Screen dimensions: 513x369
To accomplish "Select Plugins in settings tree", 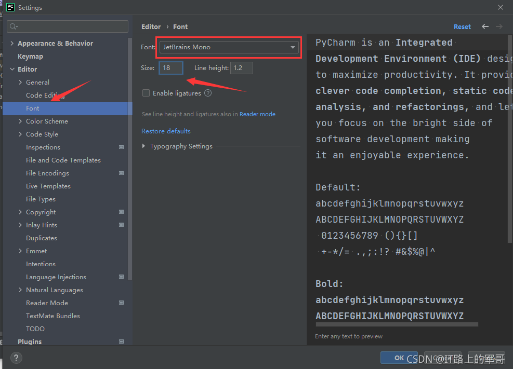I will (x=30, y=341).
